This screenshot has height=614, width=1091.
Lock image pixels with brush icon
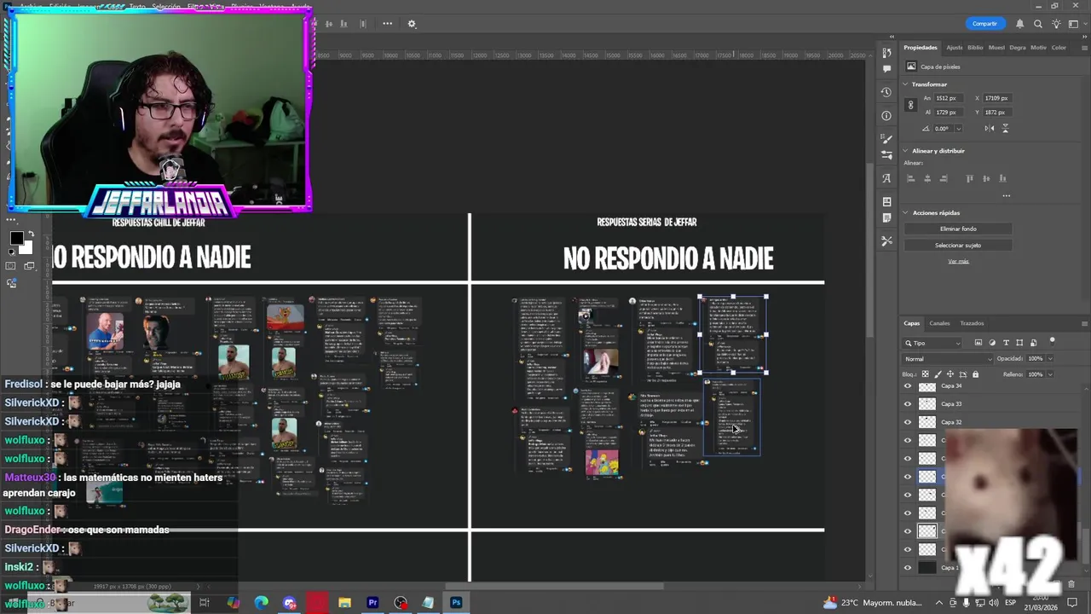pyautogui.click(x=938, y=374)
